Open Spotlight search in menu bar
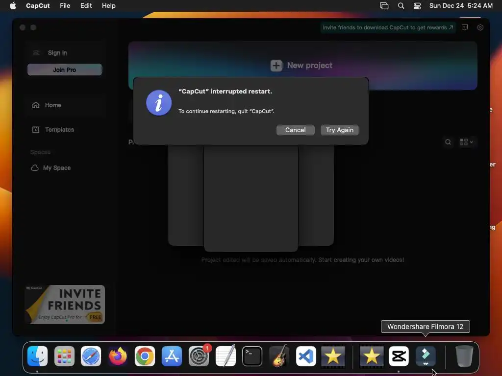The image size is (502, 376). (401, 6)
